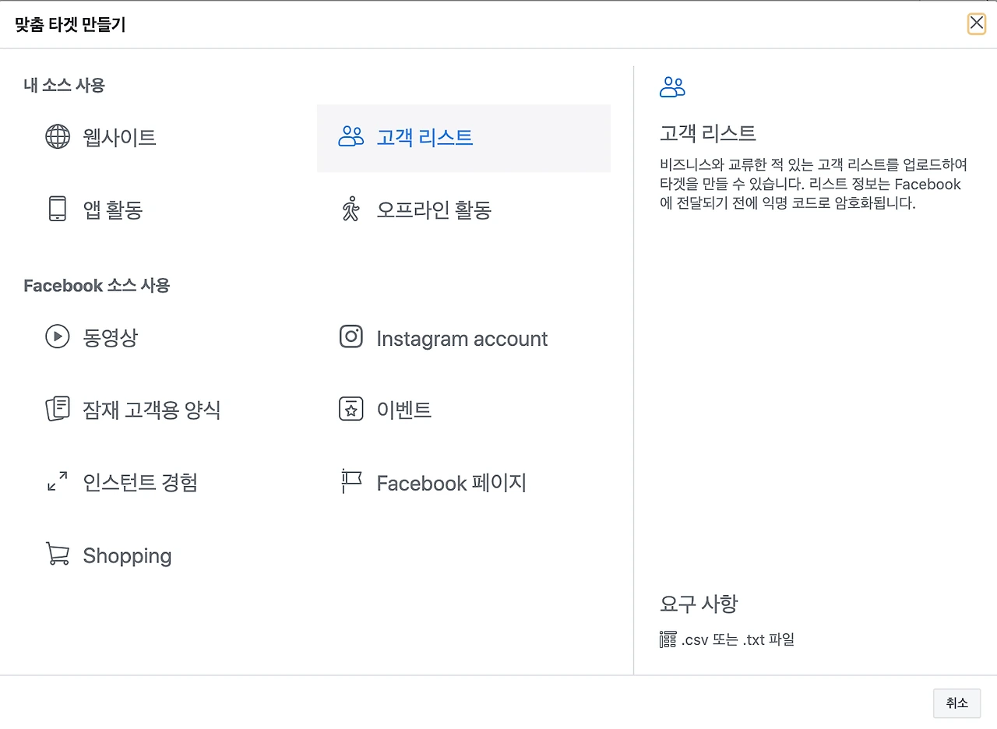The image size is (997, 729).
Task: Click the 고객 리스트 title in description panel
Action: [x=707, y=133]
